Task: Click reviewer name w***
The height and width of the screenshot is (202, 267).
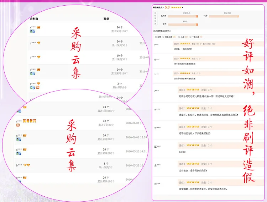Action: click(x=157, y=110)
